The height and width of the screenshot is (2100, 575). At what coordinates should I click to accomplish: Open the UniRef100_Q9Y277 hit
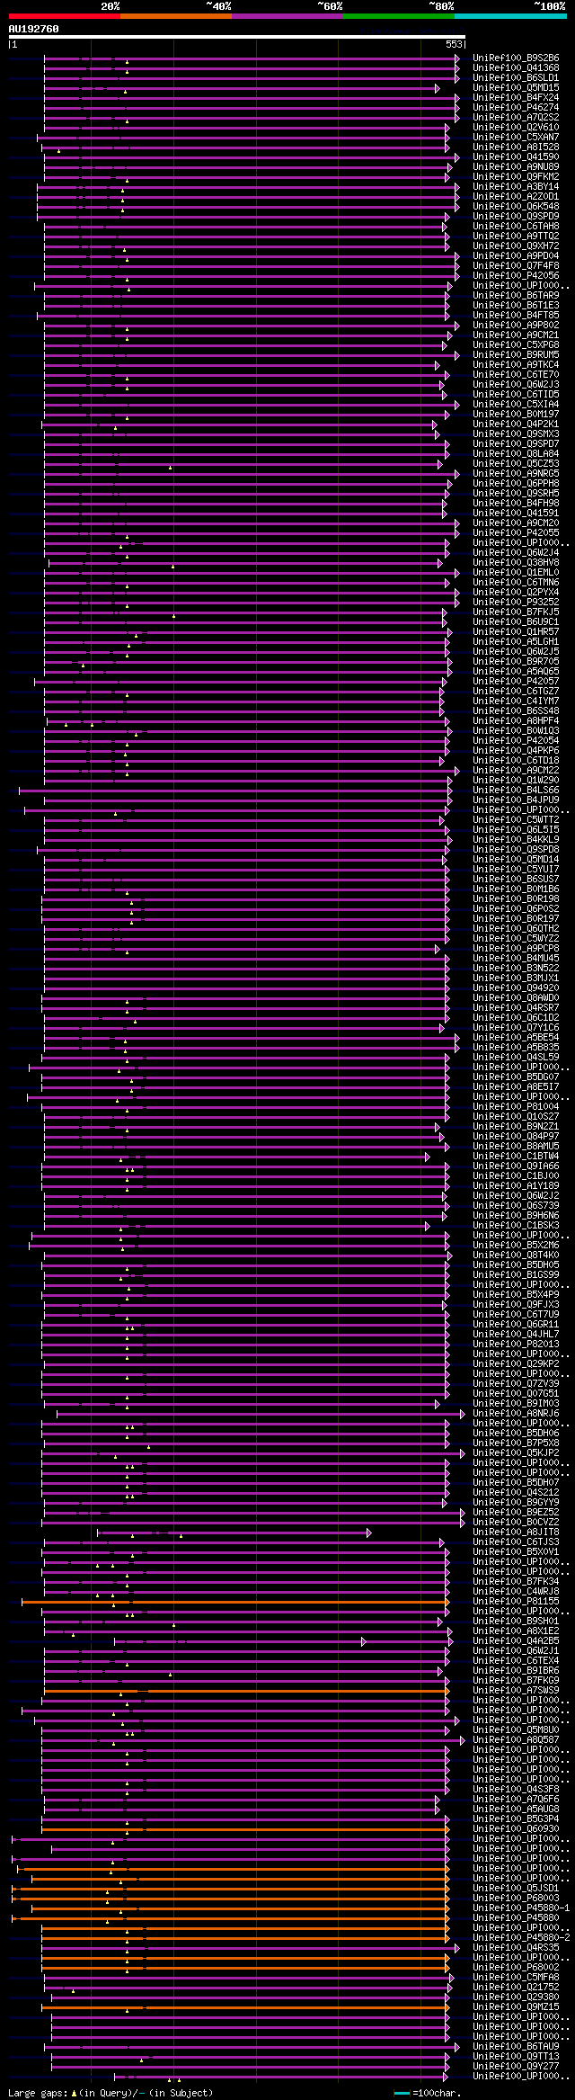tap(516, 2067)
